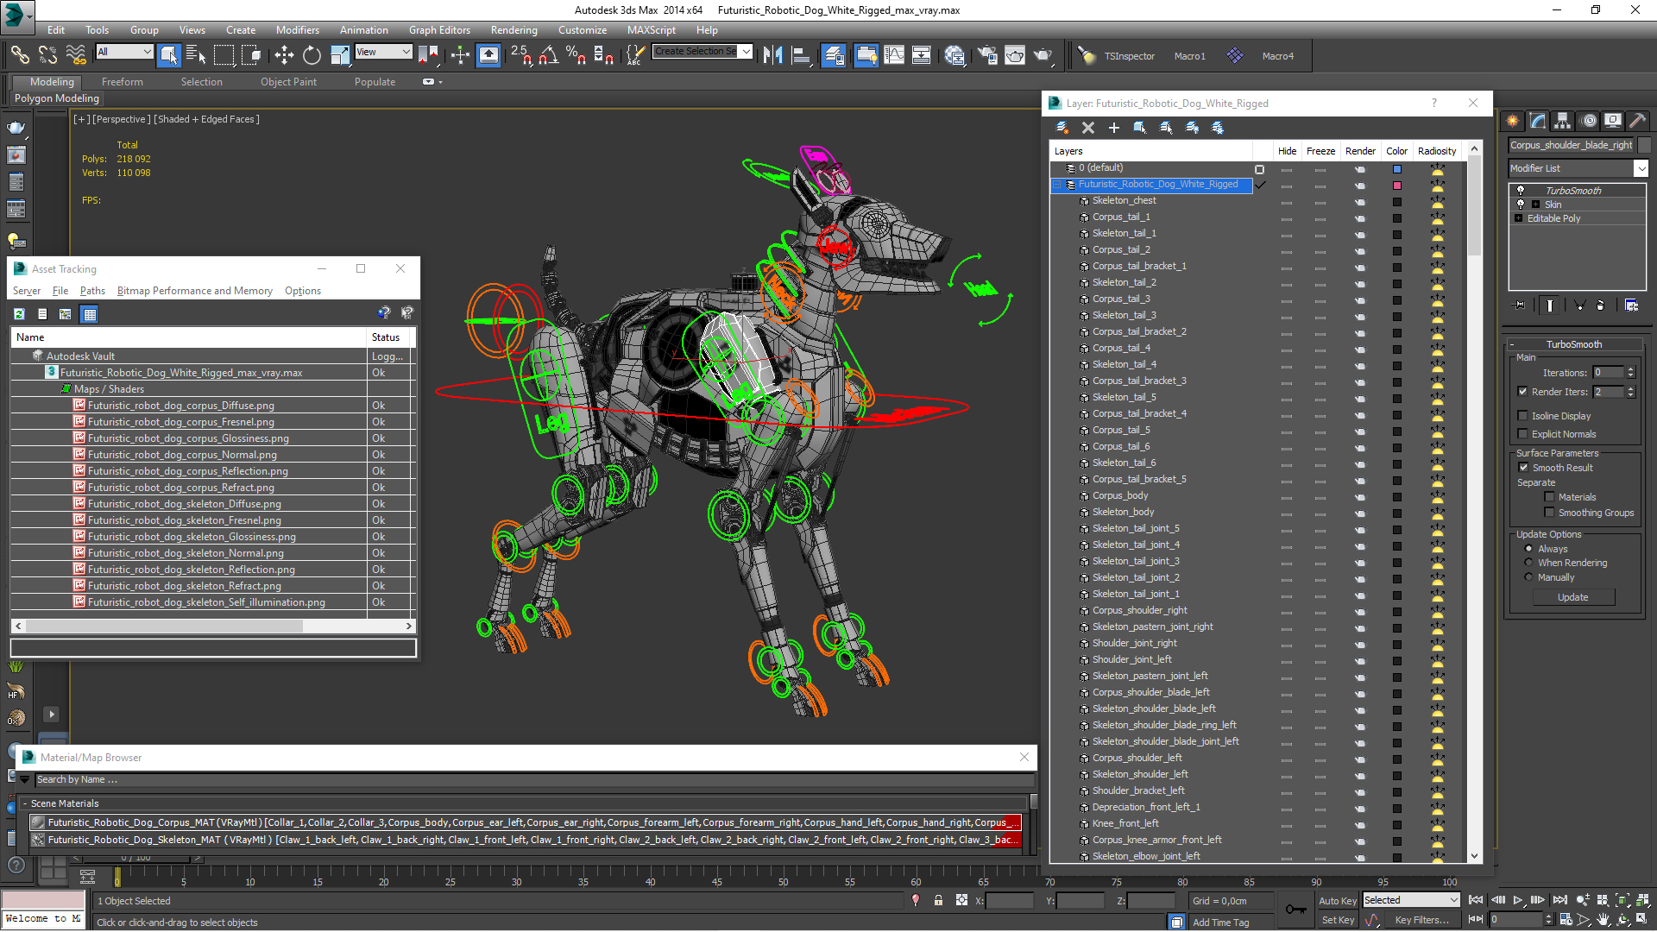Click the TSInspector macro button

pos(1128,56)
